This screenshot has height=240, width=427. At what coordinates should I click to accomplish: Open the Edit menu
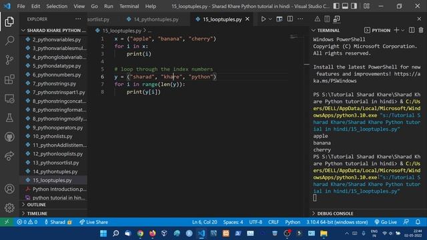tap(35, 6)
